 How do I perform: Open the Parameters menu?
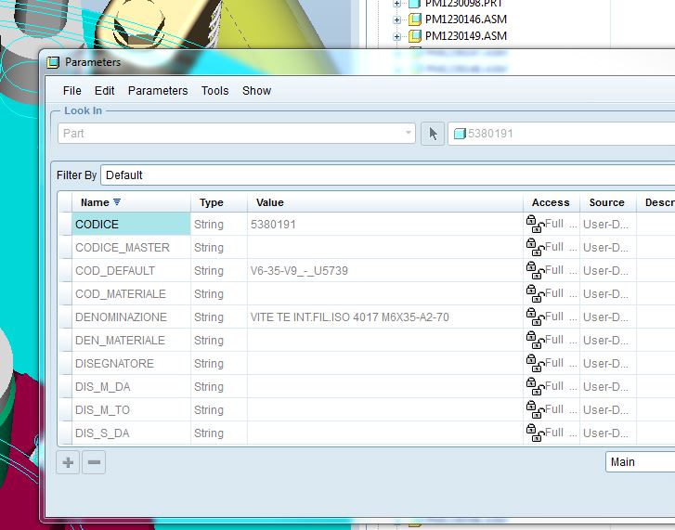coord(158,91)
